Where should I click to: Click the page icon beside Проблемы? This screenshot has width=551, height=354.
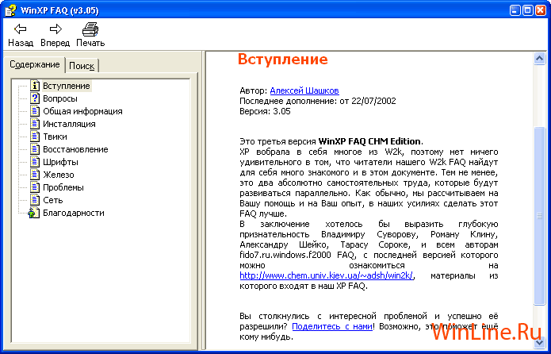pyautogui.click(x=34, y=187)
